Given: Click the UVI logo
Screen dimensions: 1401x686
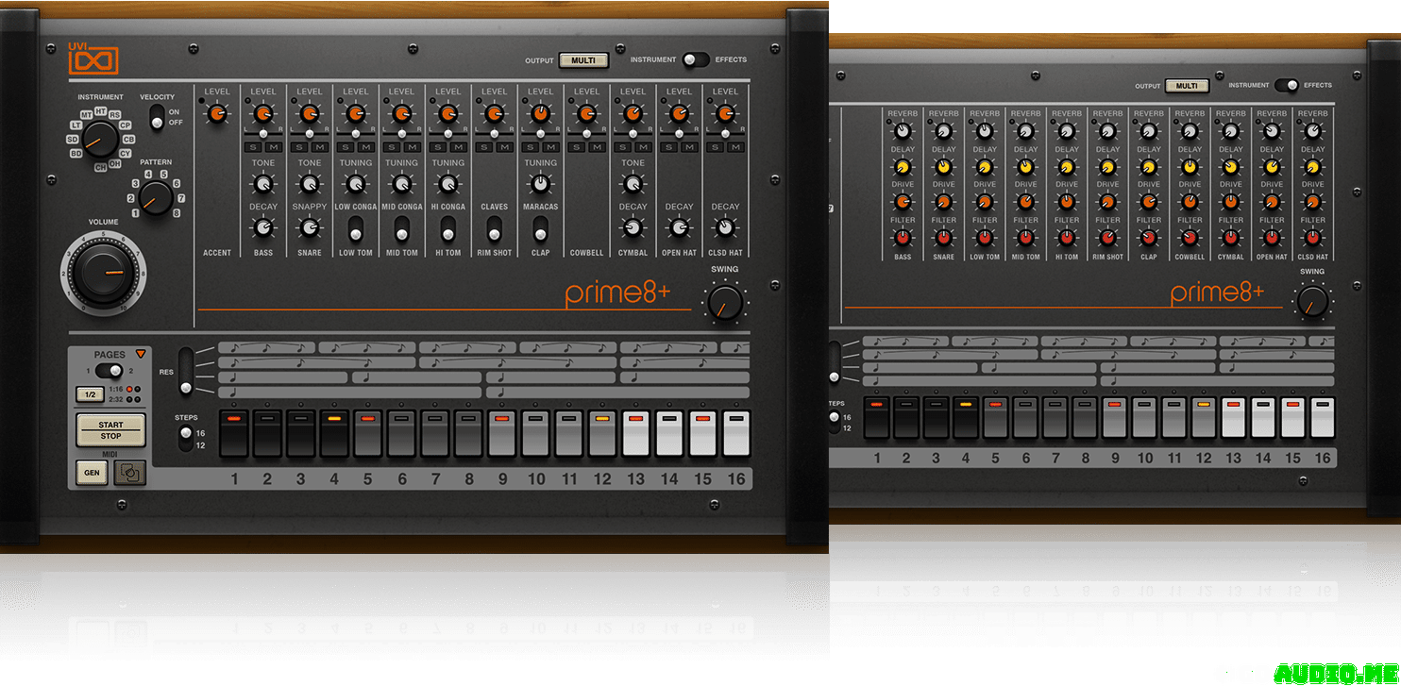Looking at the screenshot, I should pos(93,59).
